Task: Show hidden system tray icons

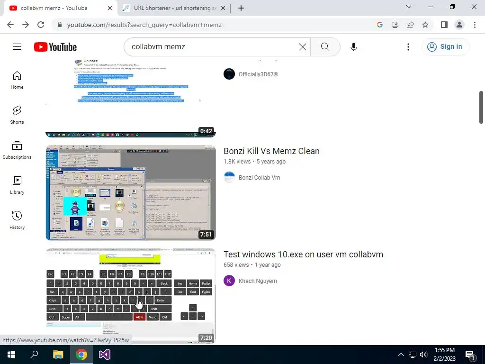Action: click(401, 355)
